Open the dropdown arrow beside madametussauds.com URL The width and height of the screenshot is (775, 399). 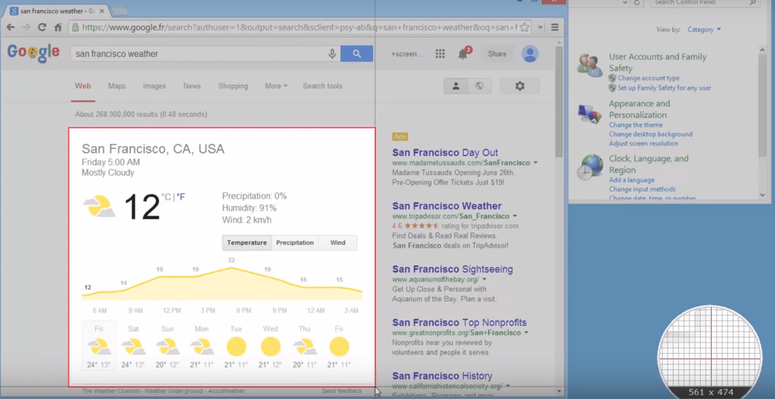[536, 163]
